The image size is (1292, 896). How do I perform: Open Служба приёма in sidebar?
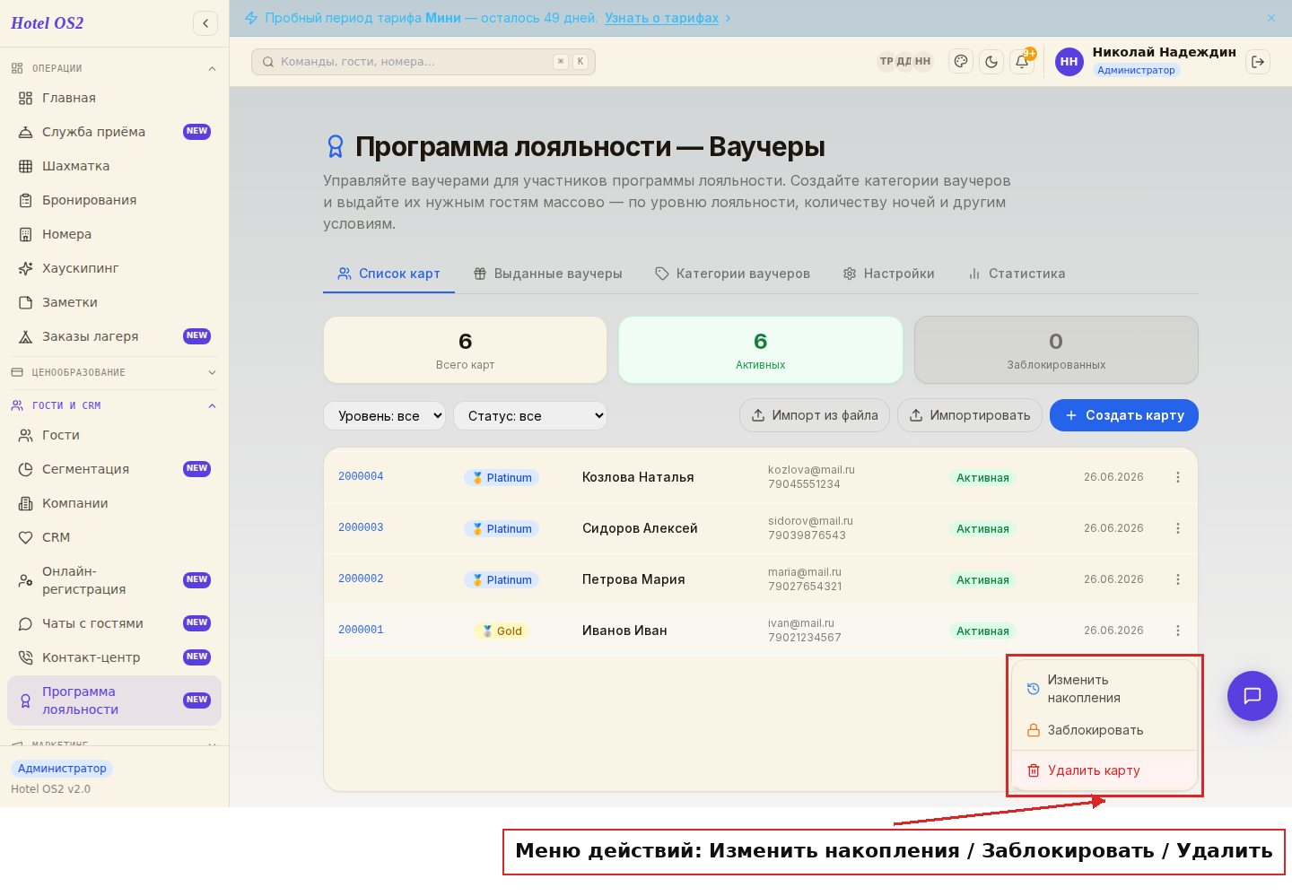pos(114,132)
